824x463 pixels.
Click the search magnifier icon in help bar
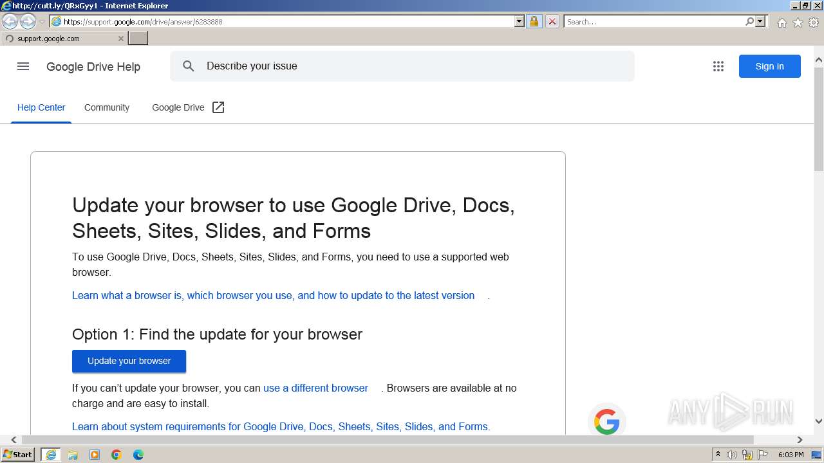coord(189,66)
